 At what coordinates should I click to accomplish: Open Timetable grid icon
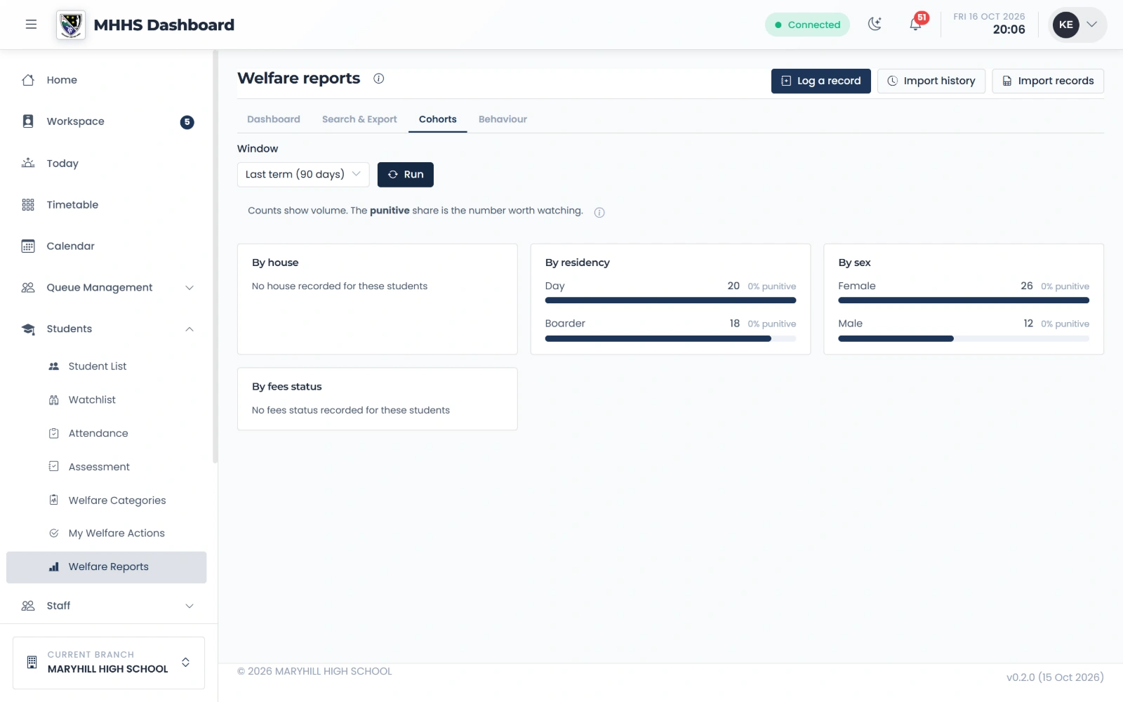(28, 205)
